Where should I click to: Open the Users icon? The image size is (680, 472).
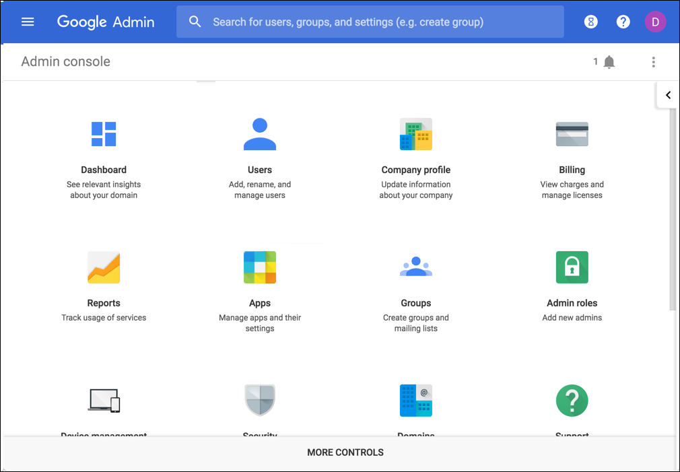click(x=260, y=134)
